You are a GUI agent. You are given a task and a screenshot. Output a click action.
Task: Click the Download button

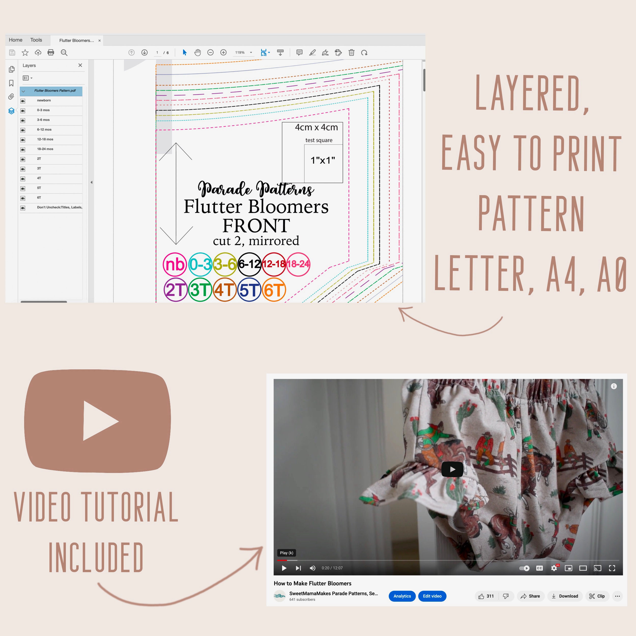(565, 596)
